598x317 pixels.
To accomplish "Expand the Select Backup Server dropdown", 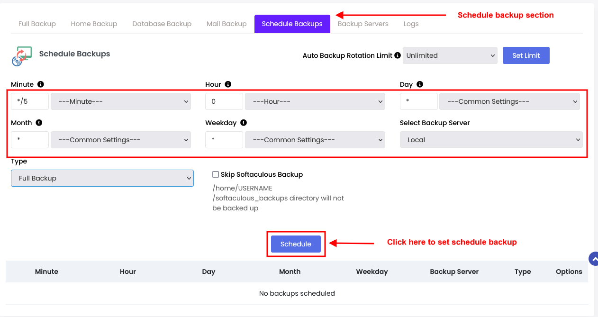I will (x=491, y=140).
